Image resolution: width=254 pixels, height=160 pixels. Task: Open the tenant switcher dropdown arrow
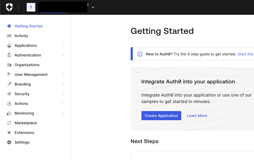[x=93, y=7]
